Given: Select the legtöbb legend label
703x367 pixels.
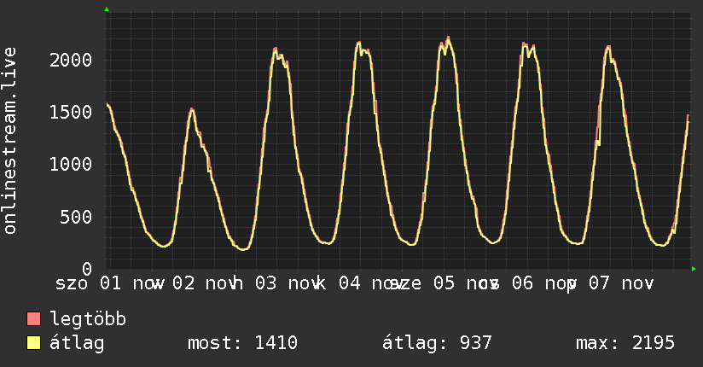Looking at the screenshot, I should pos(88,320).
